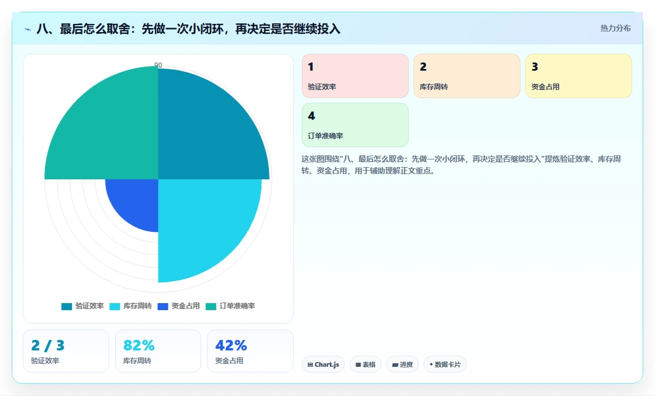Click the 2 / 3 验证效率 stat card
655x396 pixels.
click(x=66, y=351)
